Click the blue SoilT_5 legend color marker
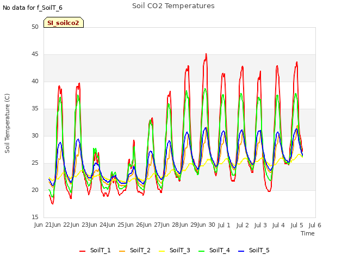Screen dimensions: 348x261 click(x=241, y=251)
